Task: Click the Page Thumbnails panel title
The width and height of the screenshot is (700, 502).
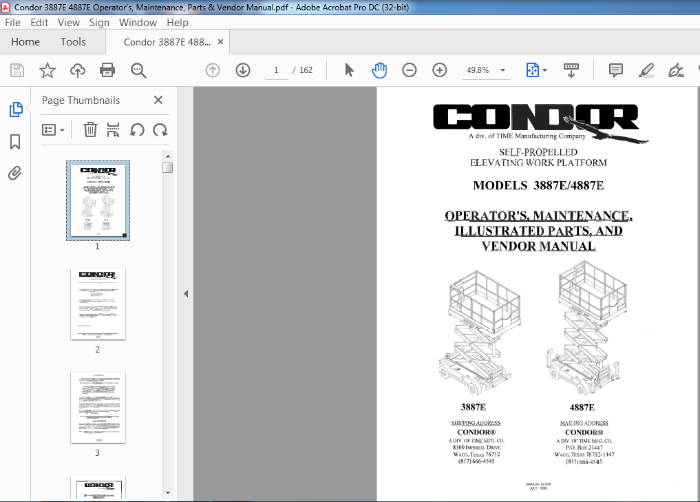Action: tap(81, 101)
